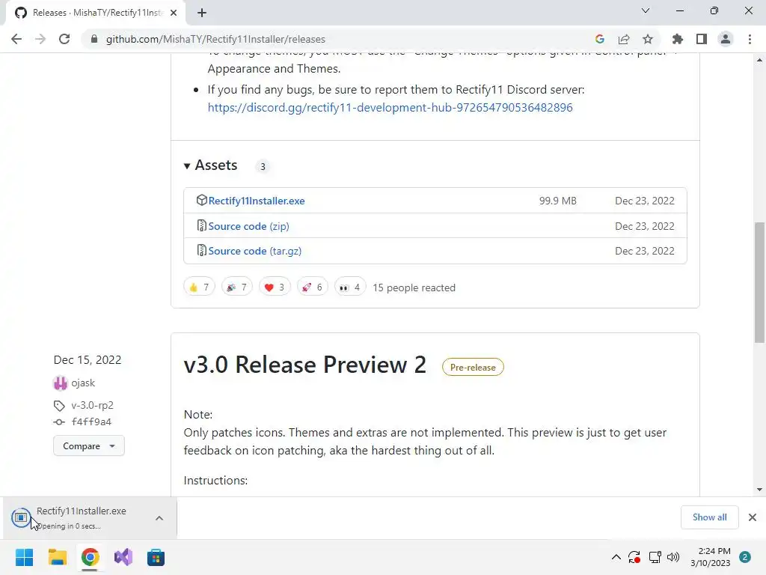766x575 pixels.
Task: Click scrollbar up arrow
Action: tap(759, 60)
